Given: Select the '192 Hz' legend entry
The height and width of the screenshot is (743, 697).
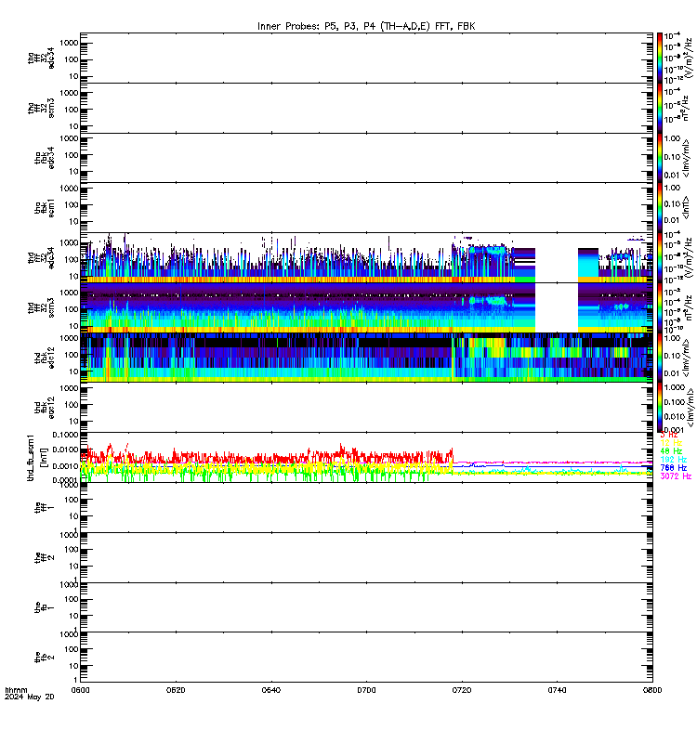Looking at the screenshot, I should point(673,460).
